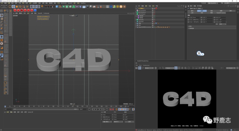Switch to Redshift Camera attribute tab

pyautogui.click(x=221, y=13)
